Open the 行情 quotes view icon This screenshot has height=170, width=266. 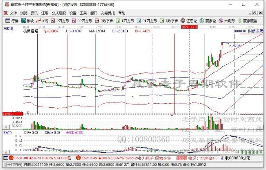click(x=8, y=21)
